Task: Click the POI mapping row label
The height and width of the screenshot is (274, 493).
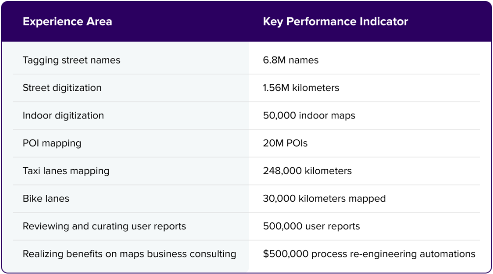Action: click(x=52, y=144)
